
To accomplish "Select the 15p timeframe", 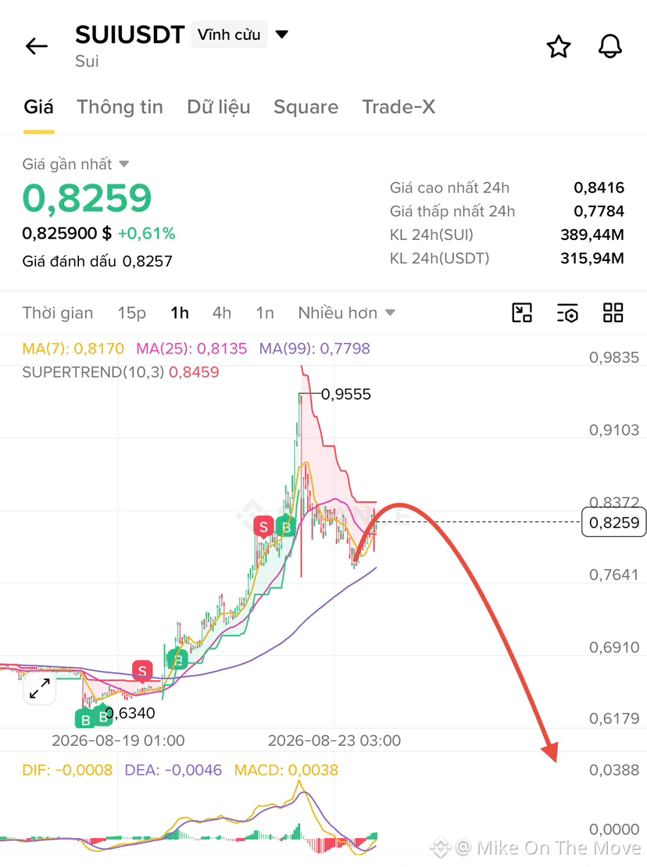I will [131, 313].
